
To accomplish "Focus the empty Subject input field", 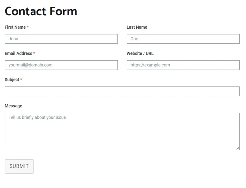I will click(122, 91).
